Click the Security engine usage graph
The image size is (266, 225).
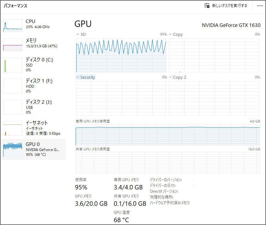point(121,99)
